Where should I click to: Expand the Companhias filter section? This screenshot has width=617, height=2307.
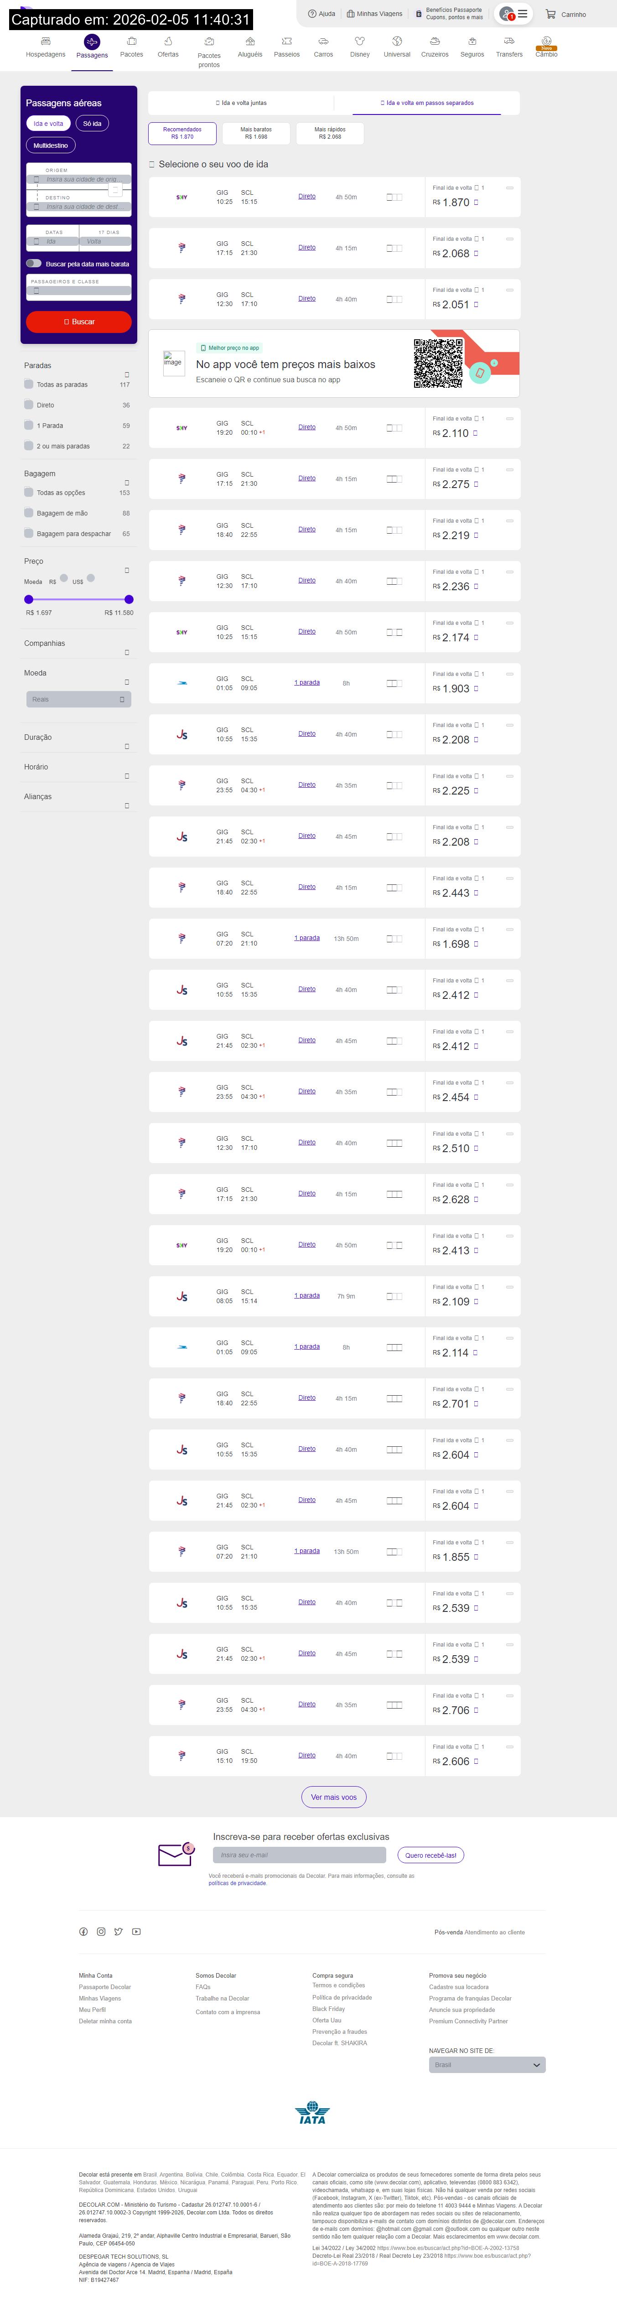pos(126,652)
